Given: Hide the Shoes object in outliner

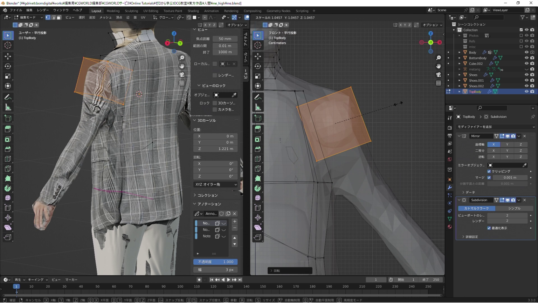Looking at the screenshot, I should tap(526, 75).
